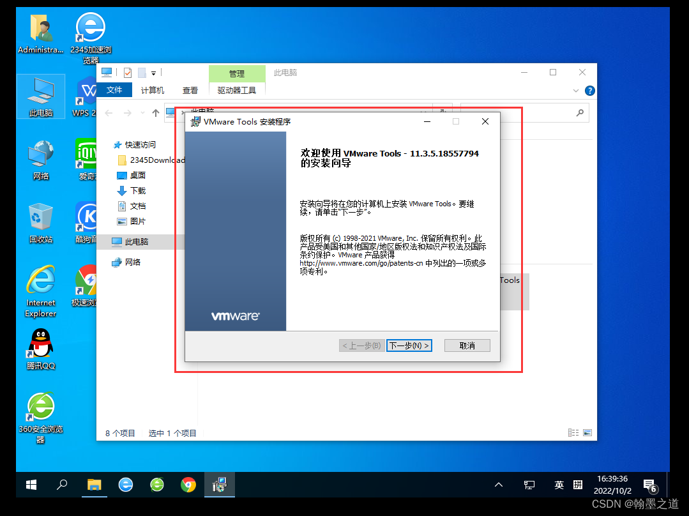This screenshot has height=516, width=689.
Task: Open Chrome from the taskbar
Action: (188, 485)
